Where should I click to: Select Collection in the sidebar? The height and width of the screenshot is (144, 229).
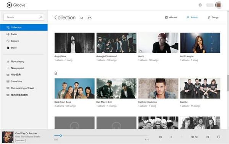click(x=24, y=28)
